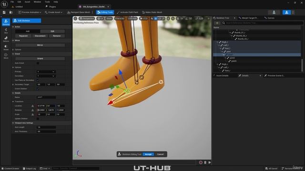Switch to the Morph Target Previewer tab
This screenshot has height=171, width=305.
point(249,18)
